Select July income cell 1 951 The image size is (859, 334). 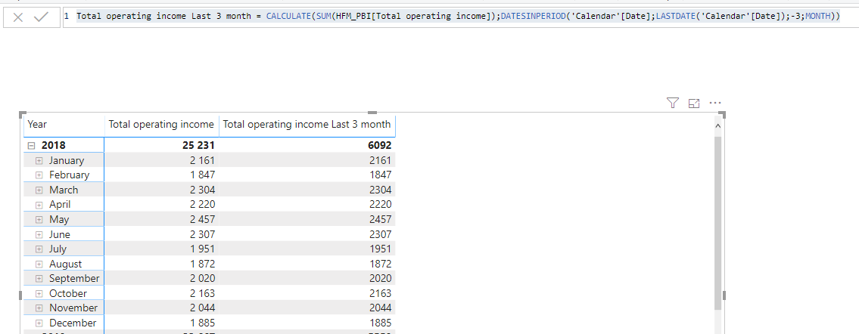pos(201,249)
